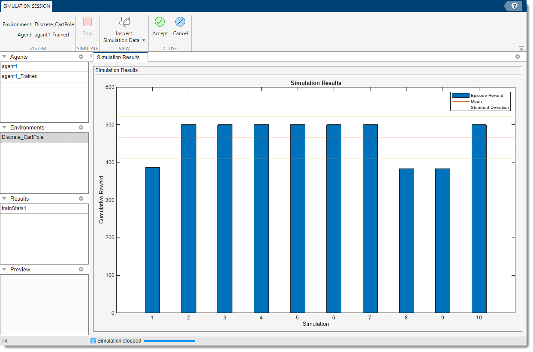Click the info icon next to Simulation stopped
Screen dimensions: 533x352
[x=94, y=340]
